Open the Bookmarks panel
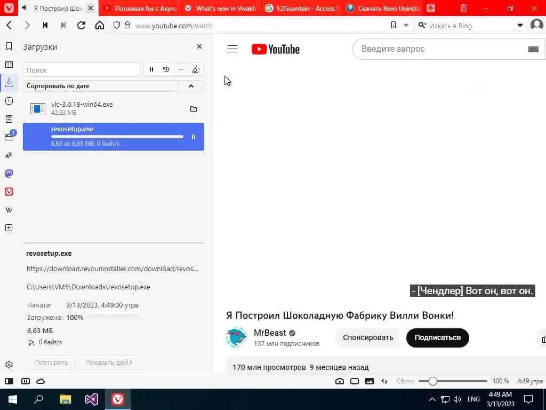 pyautogui.click(x=9, y=46)
